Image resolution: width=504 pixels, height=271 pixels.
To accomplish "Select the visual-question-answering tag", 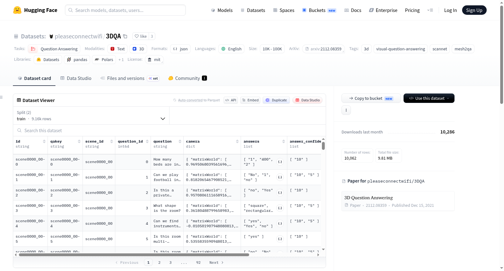I will coord(400,49).
